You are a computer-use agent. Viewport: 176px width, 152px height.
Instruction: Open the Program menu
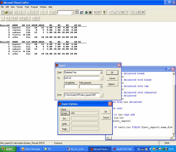pyautogui.click(x=34, y=7)
